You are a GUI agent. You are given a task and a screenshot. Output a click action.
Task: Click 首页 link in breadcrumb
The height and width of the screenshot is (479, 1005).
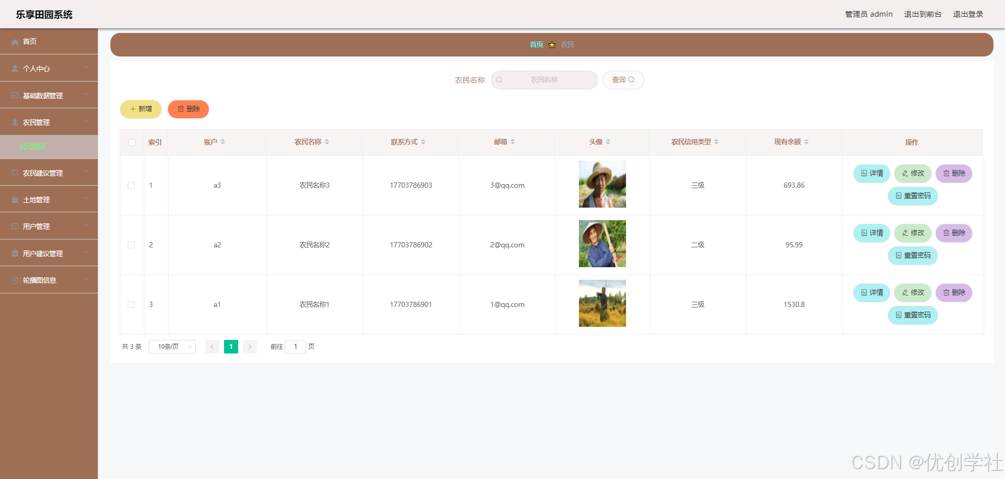[x=537, y=45]
